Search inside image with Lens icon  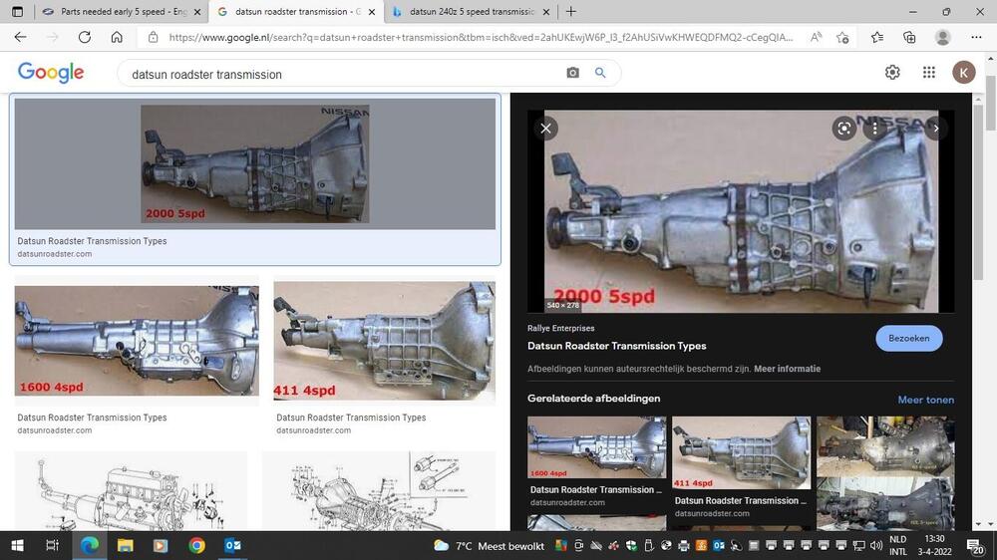click(x=843, y=129)
